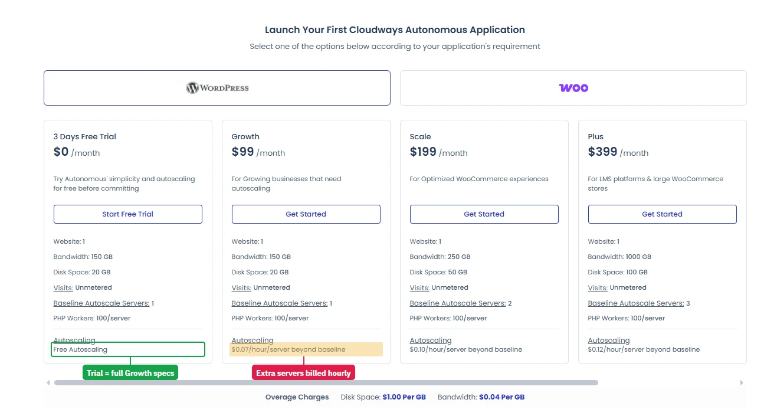
Task: Click the Autoscaling link in the Plus card
Action: pos(609,340)
